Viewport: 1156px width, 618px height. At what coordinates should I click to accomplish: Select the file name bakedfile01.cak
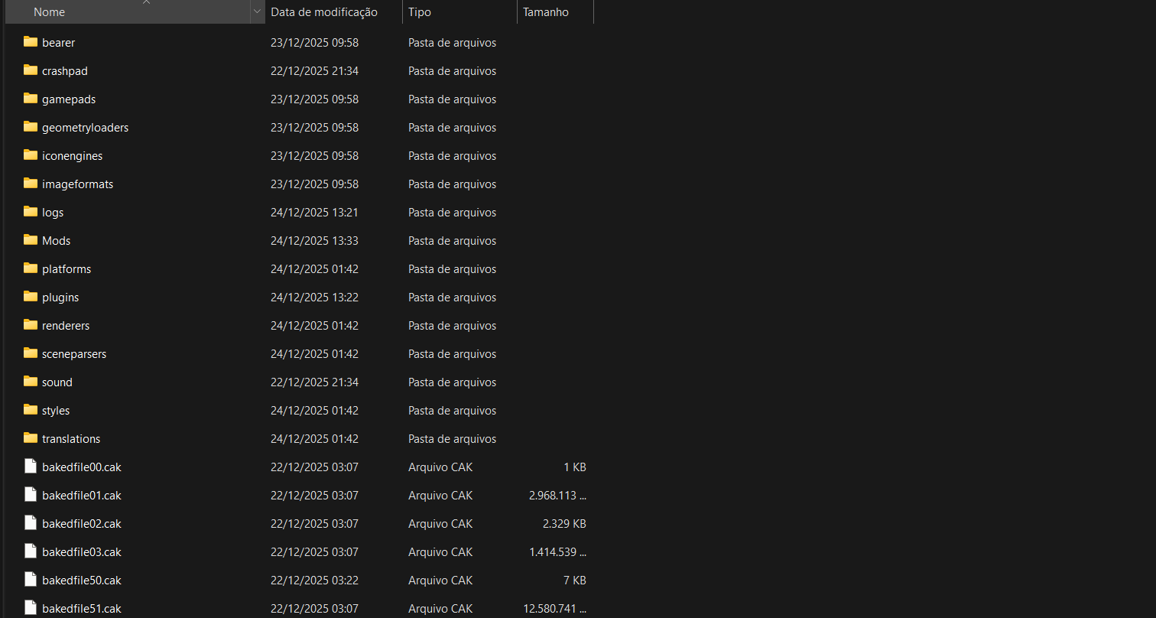point(82,496)
